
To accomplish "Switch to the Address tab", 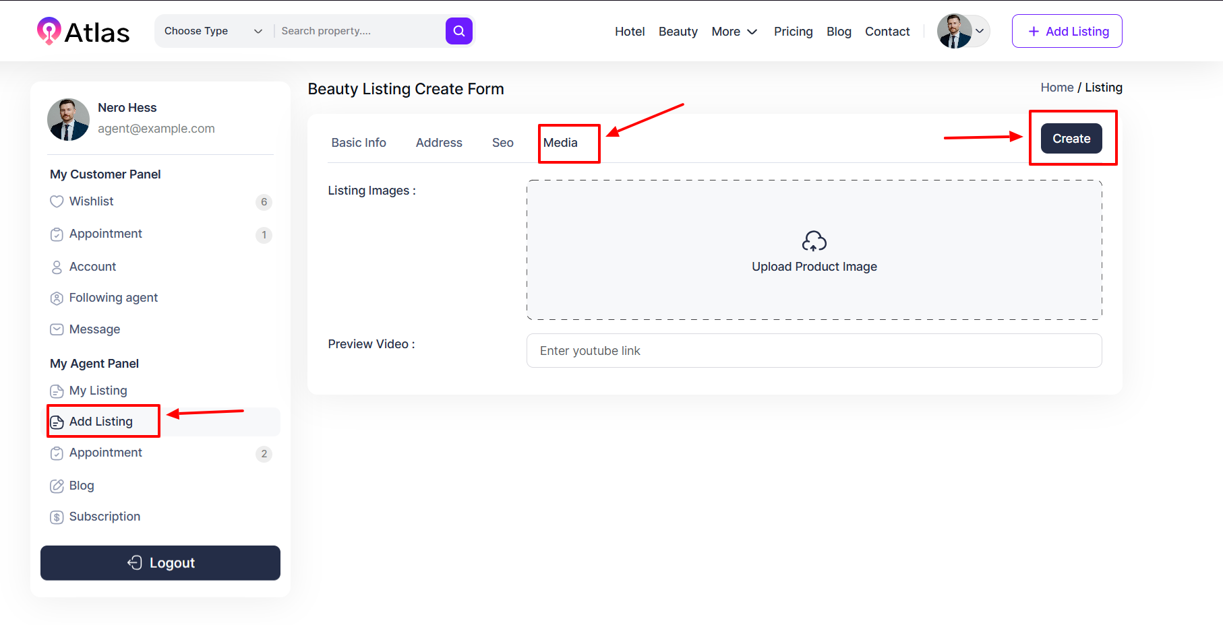I will [439, 143].
